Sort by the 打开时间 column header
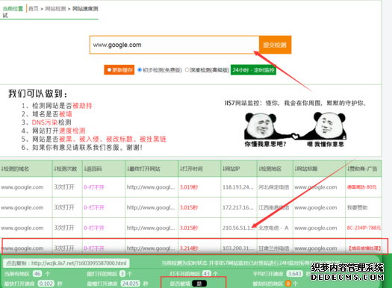Viewport: 392px width, 288px height. click(x=191, y=169)
